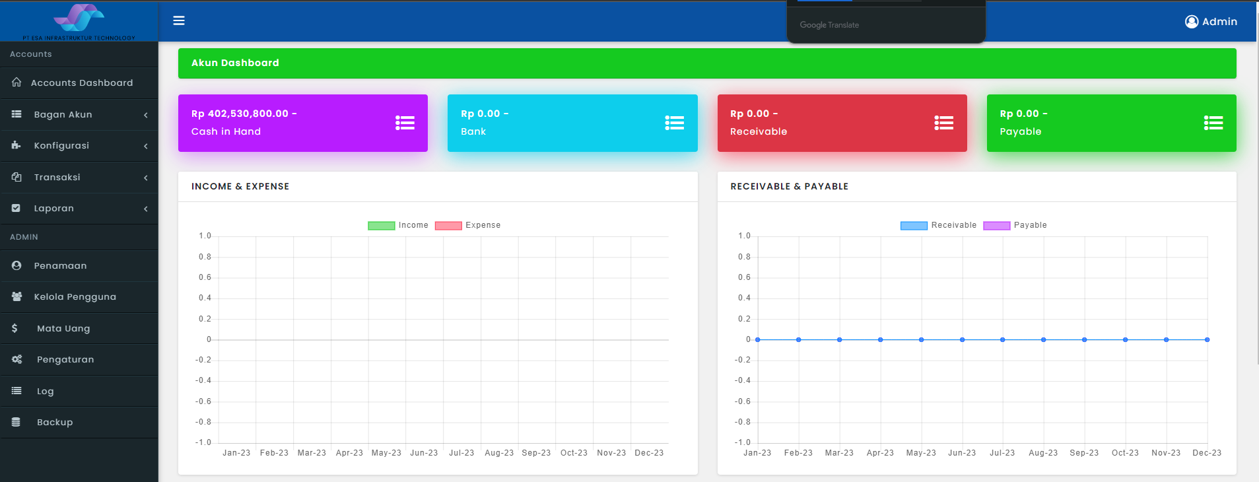The width and height of the screenshot is (1259, 482).
Task: Hide the Receivable series via legend
Action: point(938,225)
